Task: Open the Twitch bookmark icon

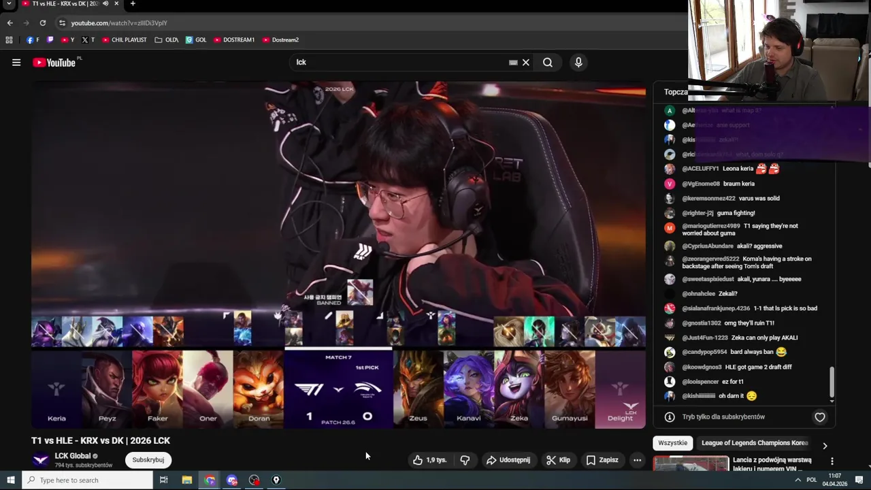Action: click(x=50, y=40)
